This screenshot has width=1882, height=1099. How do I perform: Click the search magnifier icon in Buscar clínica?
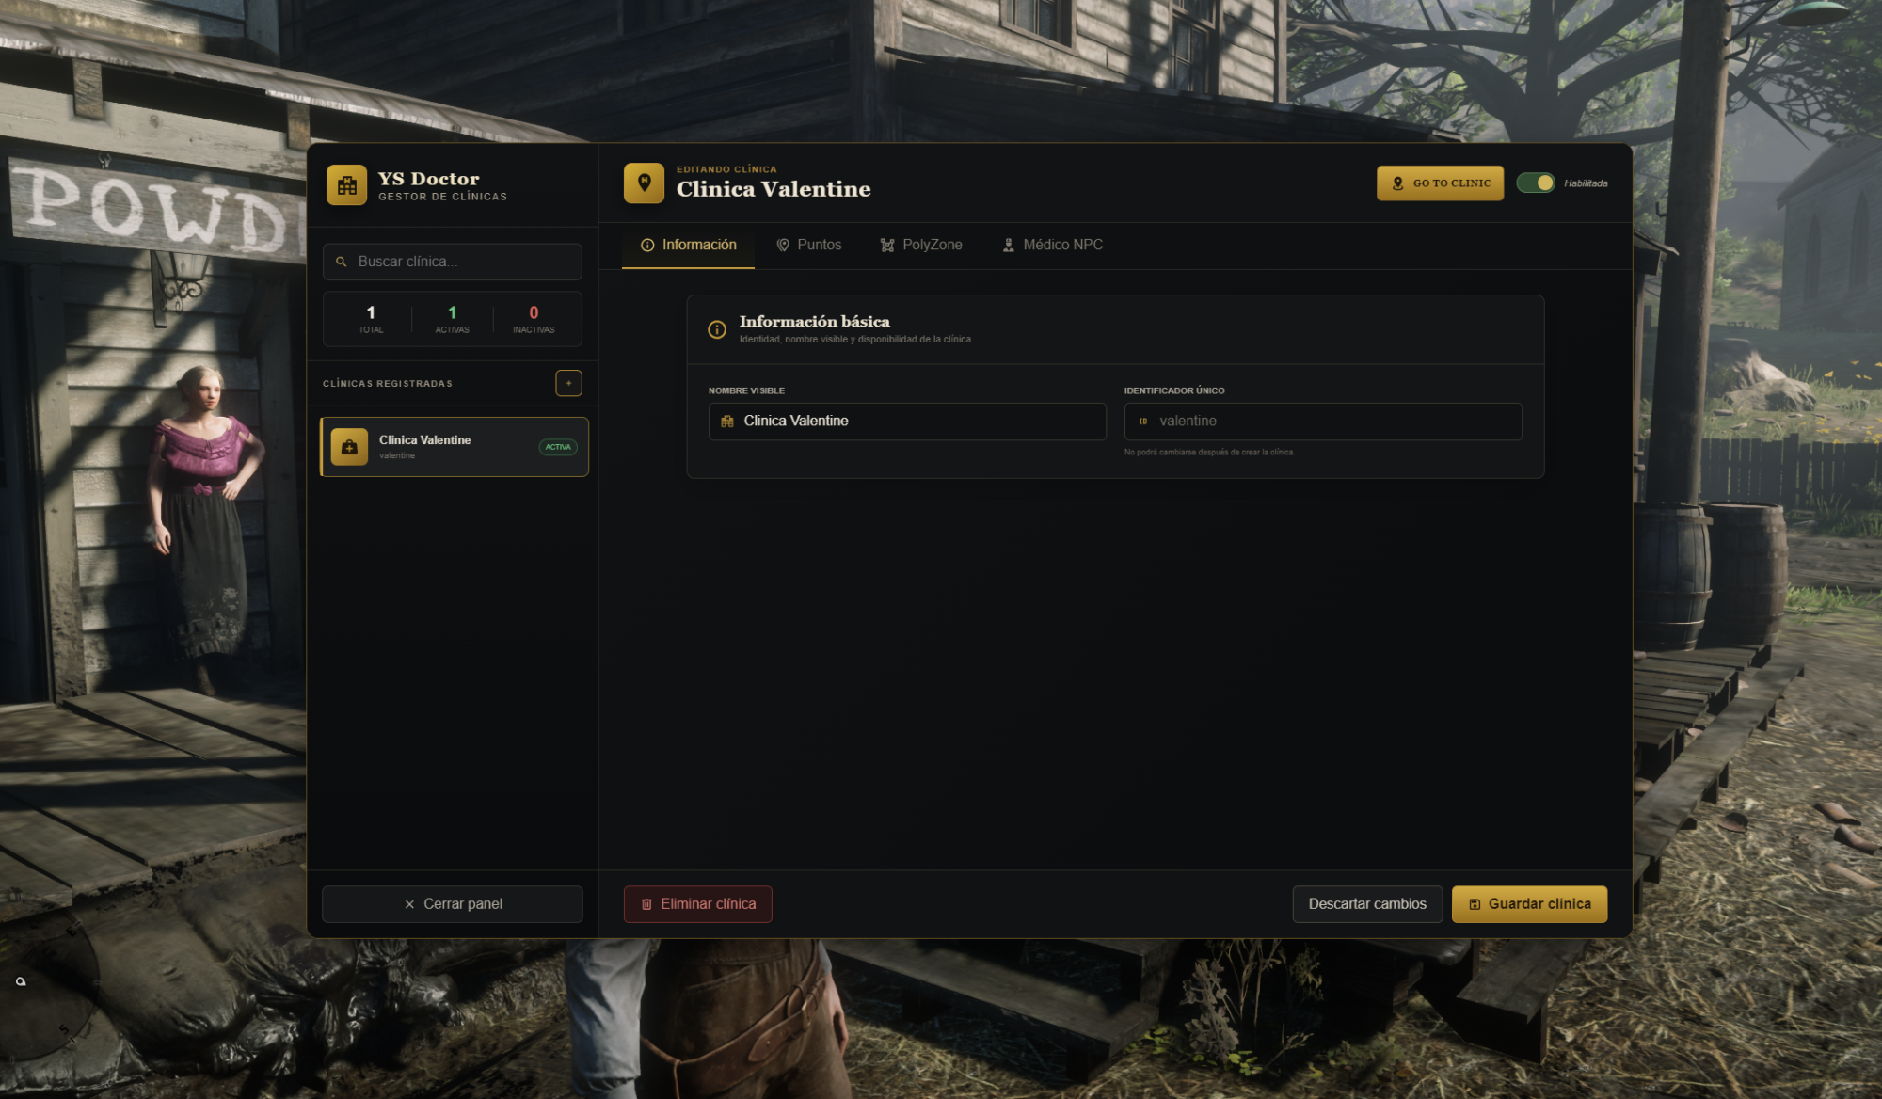342,262
